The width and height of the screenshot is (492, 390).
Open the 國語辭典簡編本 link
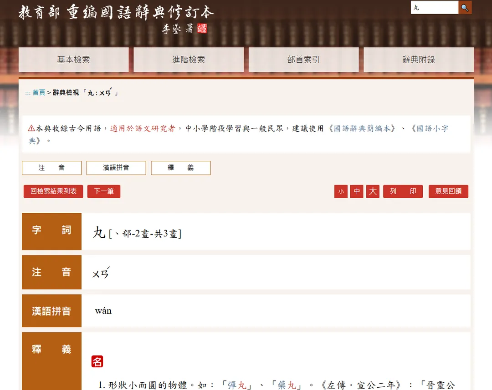362,129
